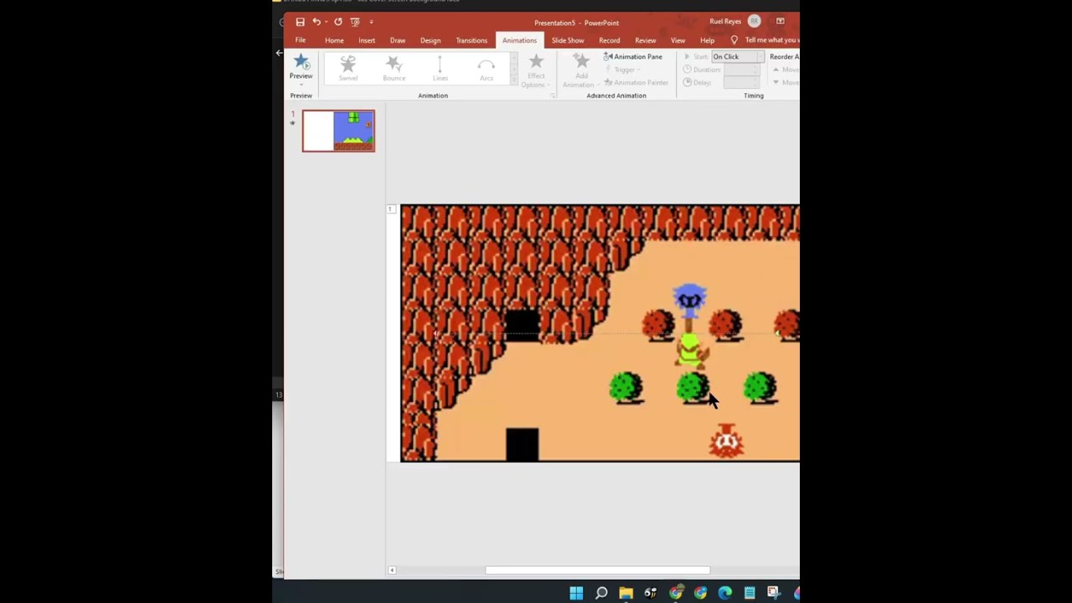Select slide 1 thumbnail

(338, 131)
